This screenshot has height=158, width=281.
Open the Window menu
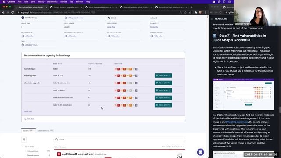coord(79,2)
